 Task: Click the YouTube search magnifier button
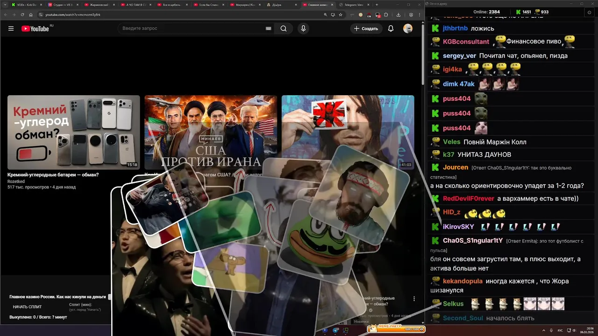pos(284,28)
